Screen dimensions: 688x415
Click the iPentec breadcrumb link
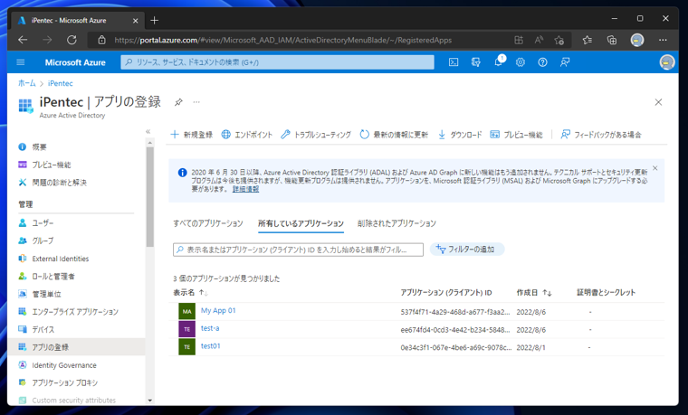pos(60,83)
